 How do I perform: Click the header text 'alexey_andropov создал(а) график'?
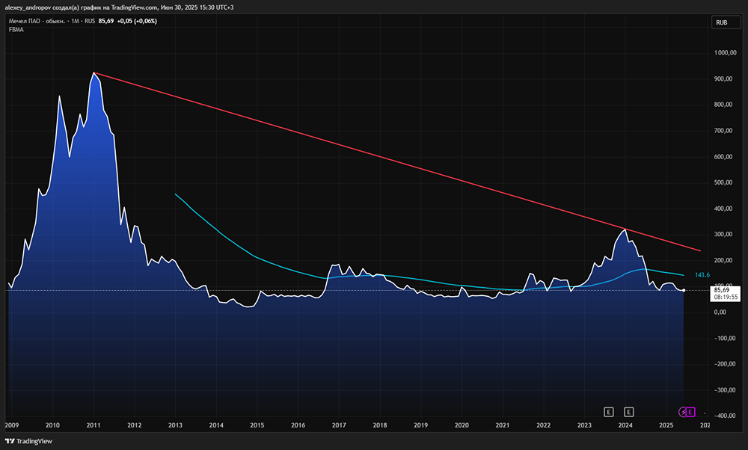(52, 7)
